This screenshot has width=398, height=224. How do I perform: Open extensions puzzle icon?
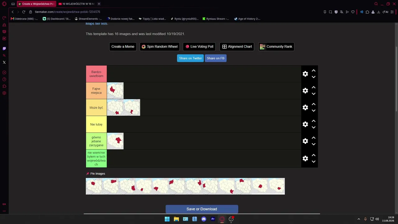coord(367,12)
